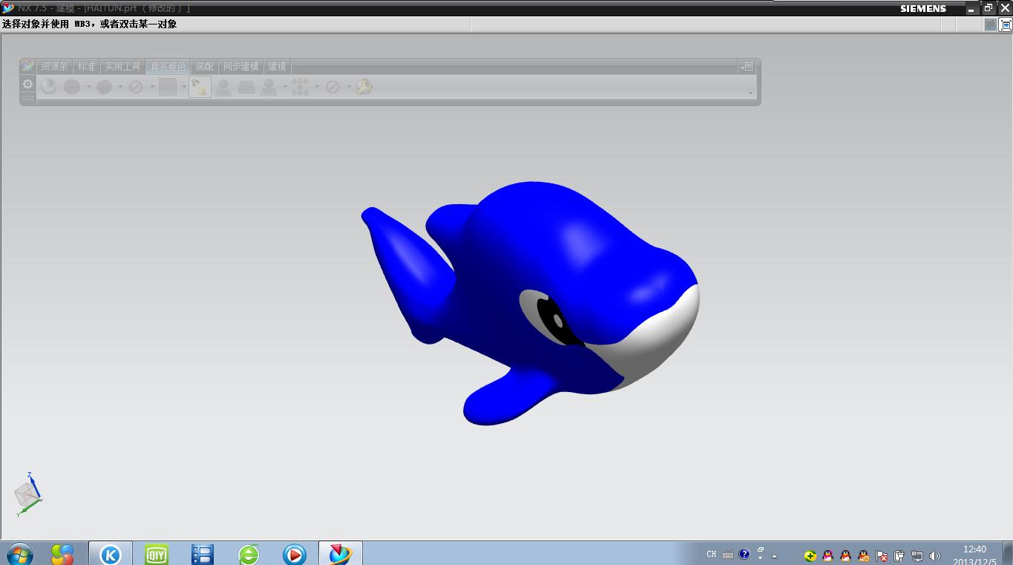Screen dimensions: 1013x565
Task: Open the blue play-button media player icon
Action: click(295, 554)
